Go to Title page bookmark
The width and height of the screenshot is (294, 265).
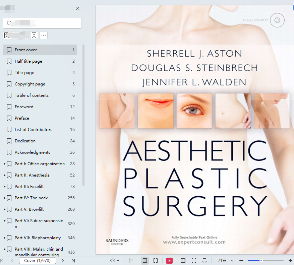point(40,72)
